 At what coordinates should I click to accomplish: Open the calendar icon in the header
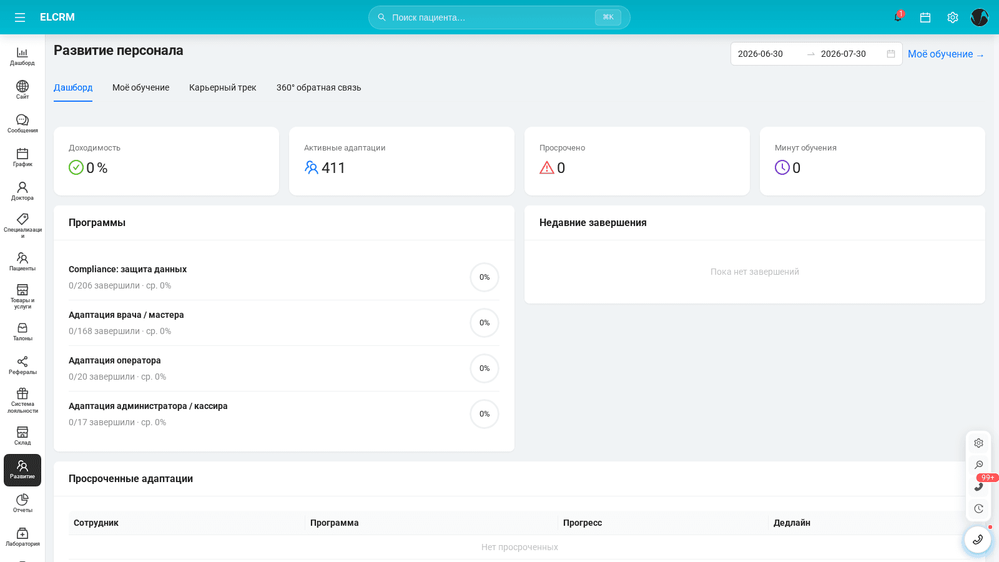click(925, 17)
